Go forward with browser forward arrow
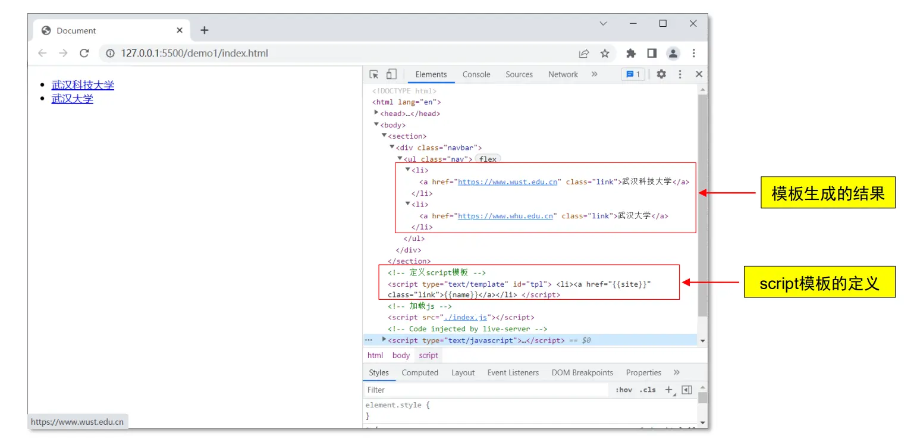 (63, 53)
